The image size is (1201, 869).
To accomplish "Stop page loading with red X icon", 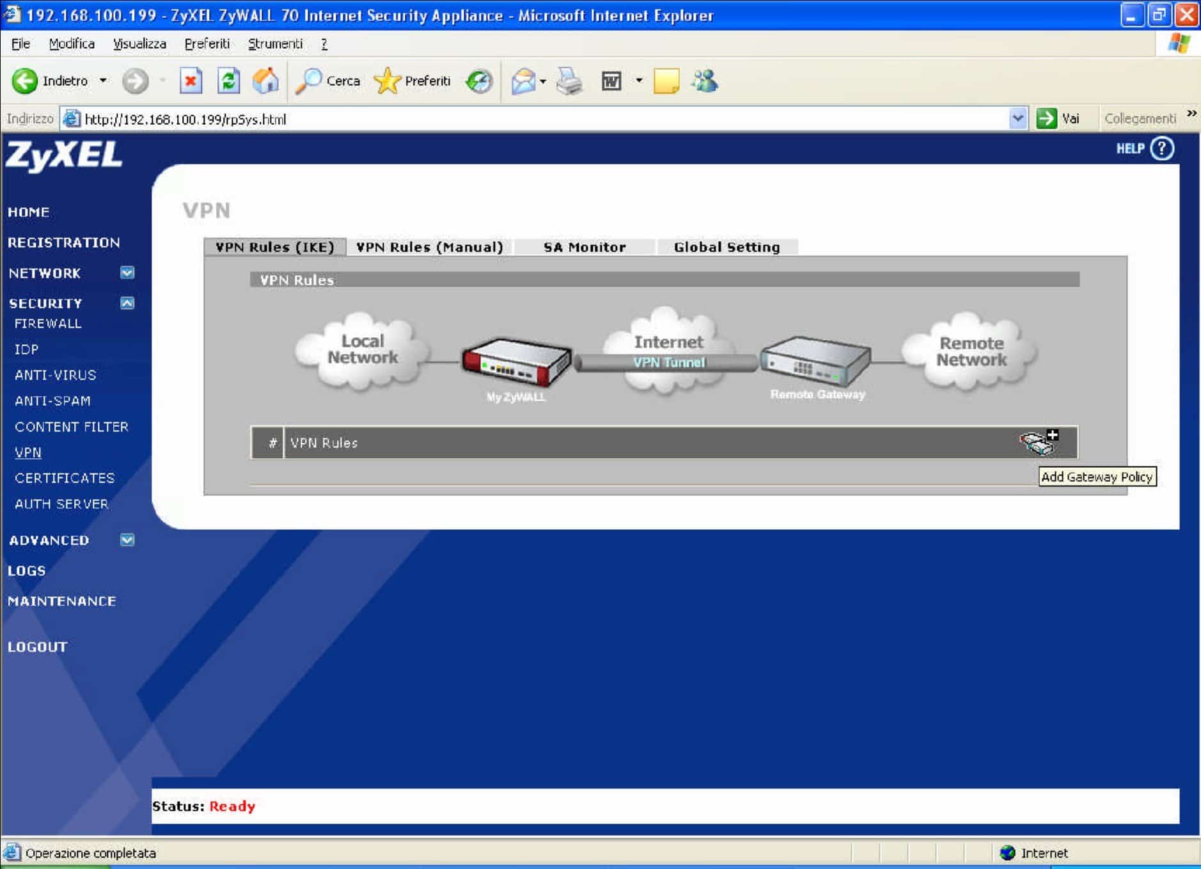I will [191, 81].
